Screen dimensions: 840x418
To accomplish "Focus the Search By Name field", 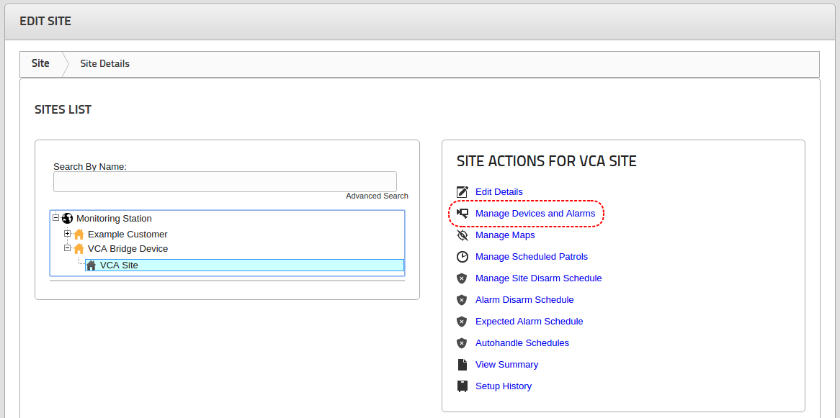I will [x=225, y=181].
